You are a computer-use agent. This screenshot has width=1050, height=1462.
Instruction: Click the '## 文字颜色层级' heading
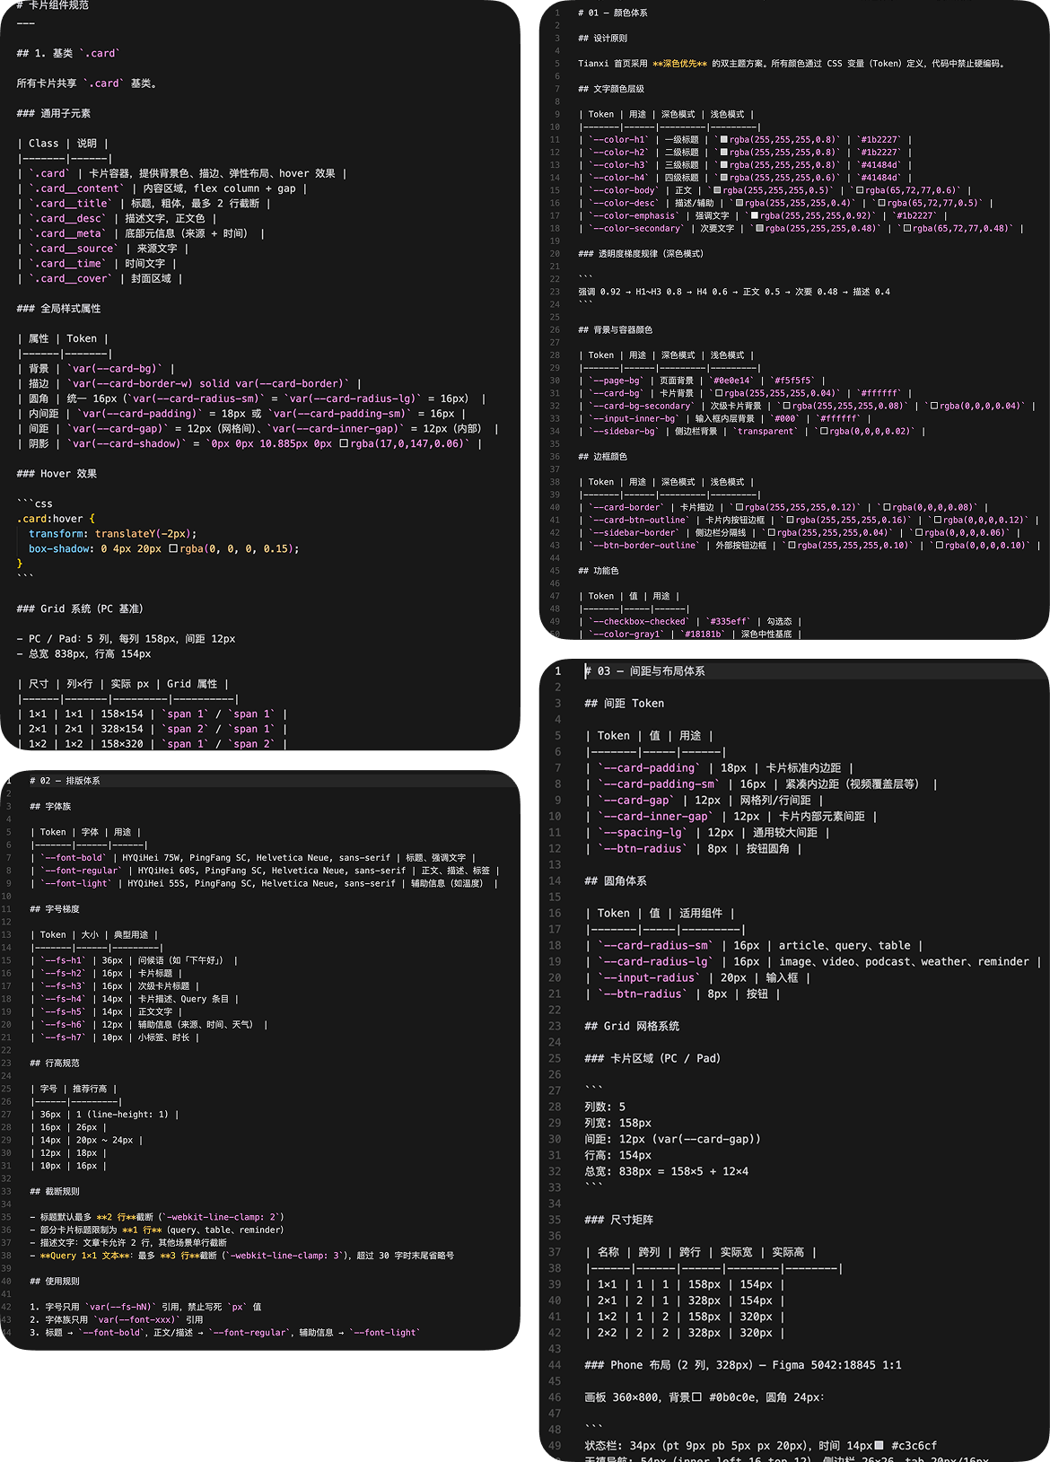611,89
